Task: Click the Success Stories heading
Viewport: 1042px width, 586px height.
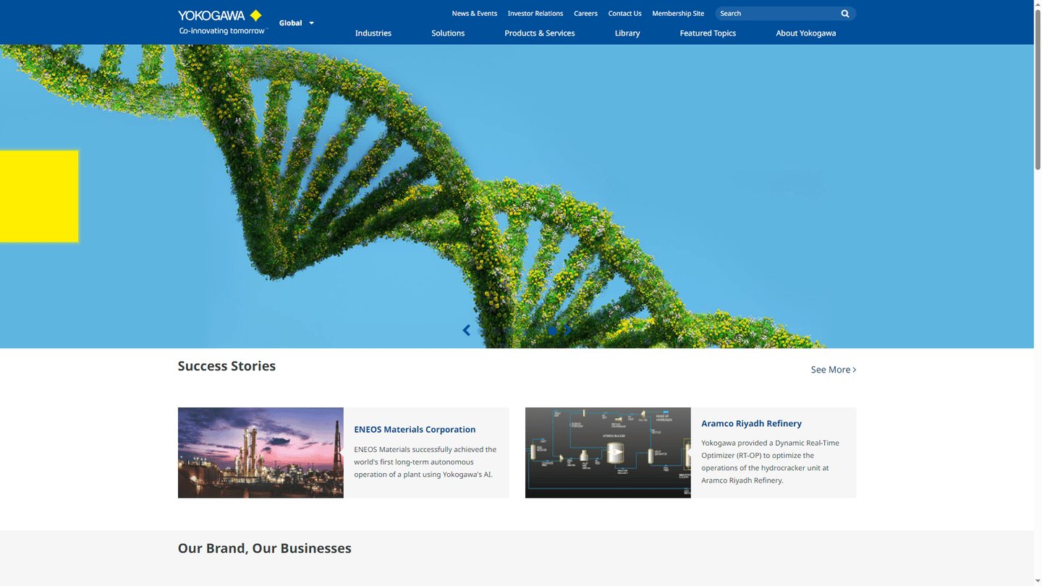Action: [x=226, y=366]
